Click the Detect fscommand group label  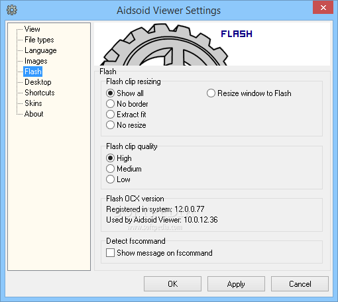click(x=136, y=241)
